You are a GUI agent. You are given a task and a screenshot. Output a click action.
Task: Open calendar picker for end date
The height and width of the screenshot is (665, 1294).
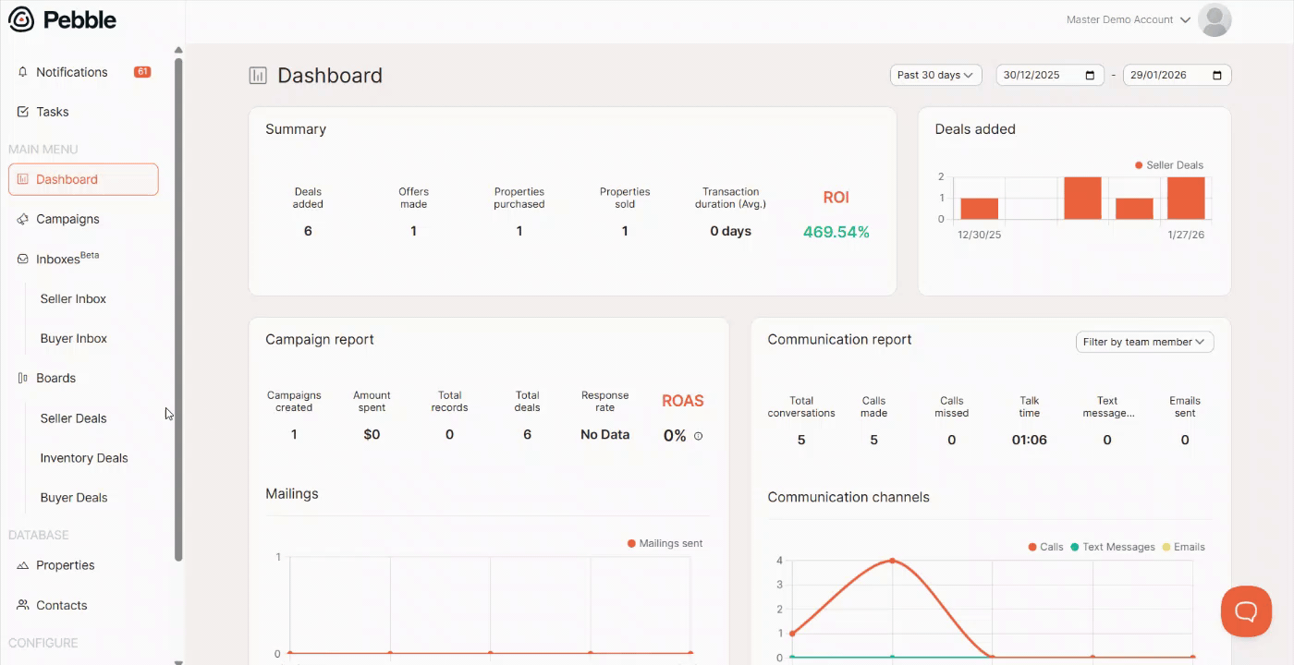pos(1217,76)
